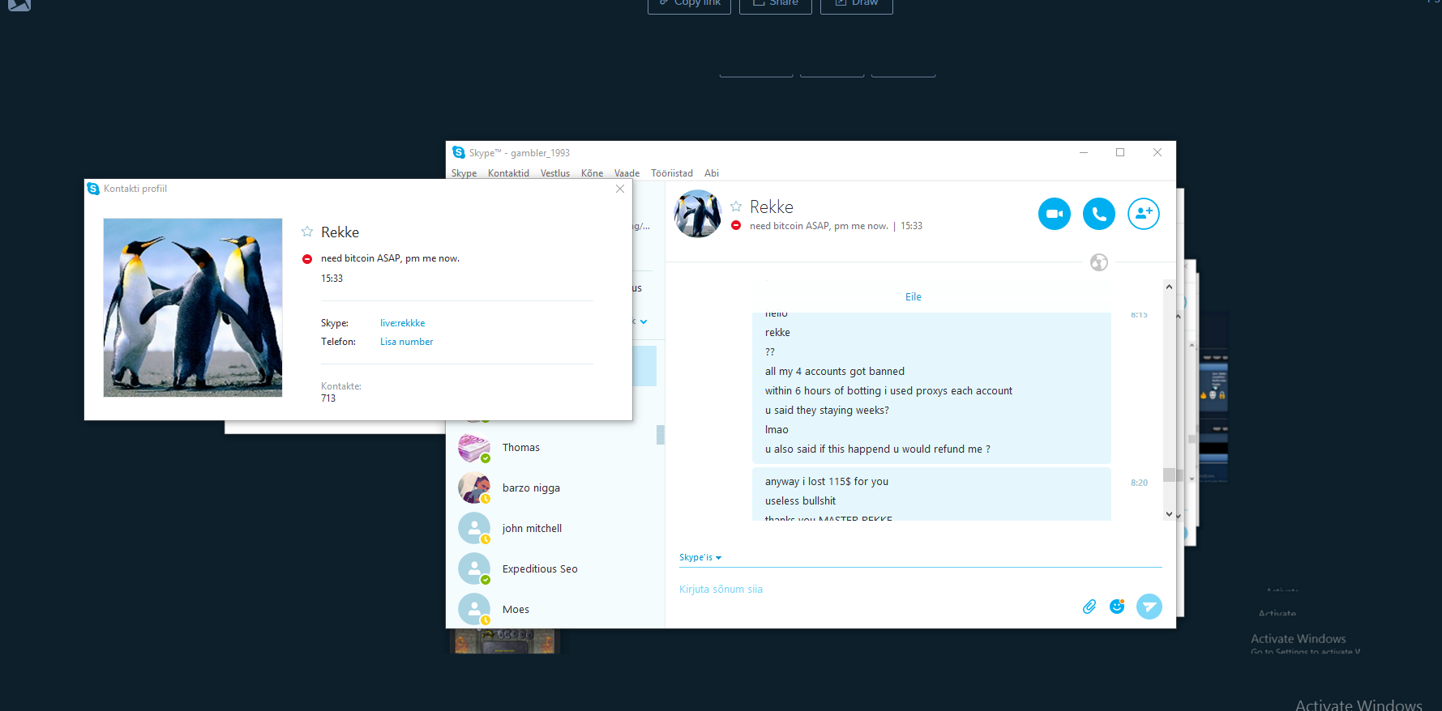Click the globe icon above the chat history
Viewport: 1442px width, 711px height.
pos(1099,262)
